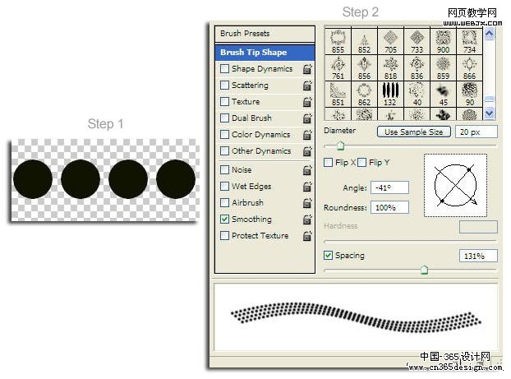Choose the 40 brush preset
Screen dimensions: 511x379
point(417,94)
